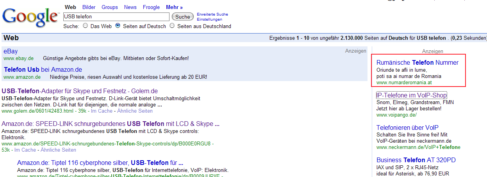Open Tiptel 116 cyberphone silber result
Viewport: 487px width, 177px height.
100,163
